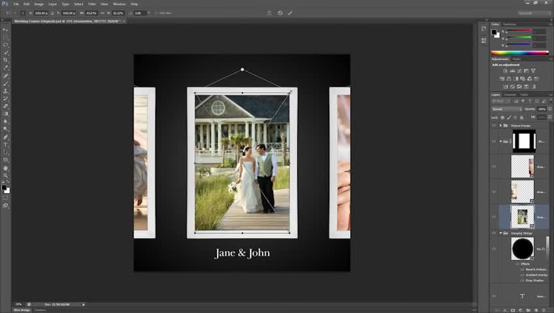
Task: Select the Gradient tool
Action: (5, 114)
